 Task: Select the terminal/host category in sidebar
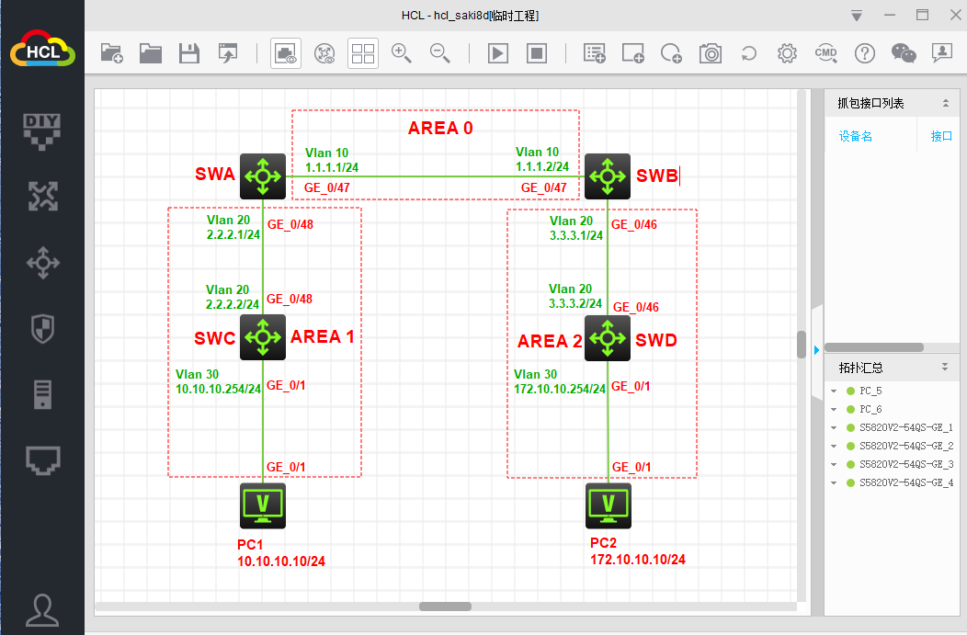42,394
